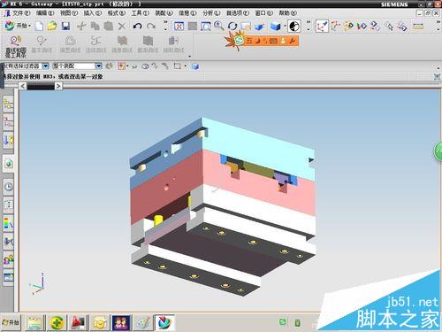This screenshot has height=332, width=442.
Task: Open the 整个装配 selection scope dropdown
Action: tap(99, 66)
